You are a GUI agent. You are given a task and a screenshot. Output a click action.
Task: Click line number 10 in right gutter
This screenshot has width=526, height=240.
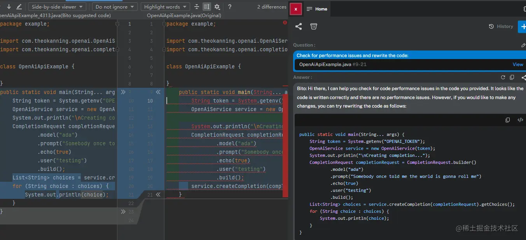150,101
